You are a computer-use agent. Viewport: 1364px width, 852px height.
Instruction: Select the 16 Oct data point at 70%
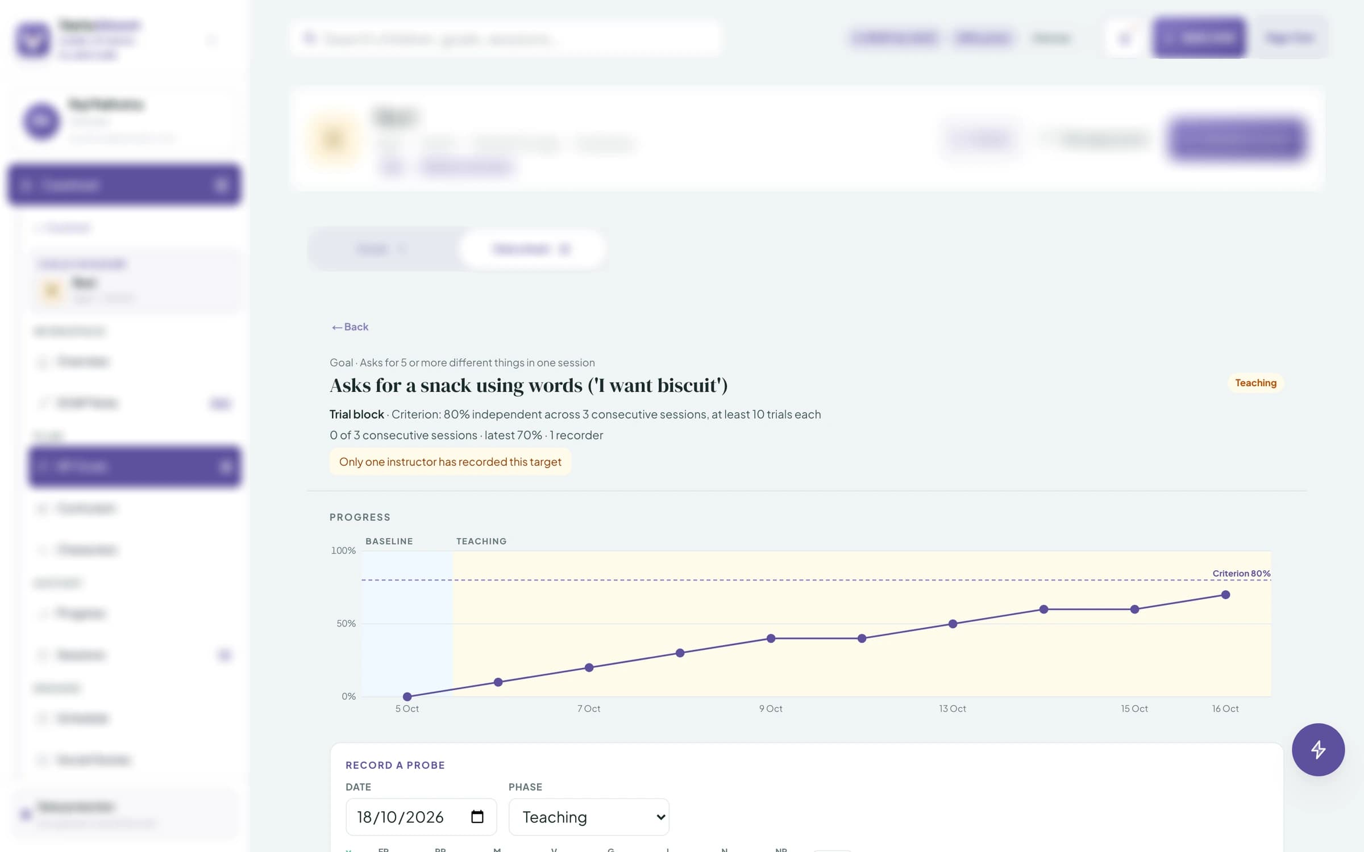[x=1225, y=595]
